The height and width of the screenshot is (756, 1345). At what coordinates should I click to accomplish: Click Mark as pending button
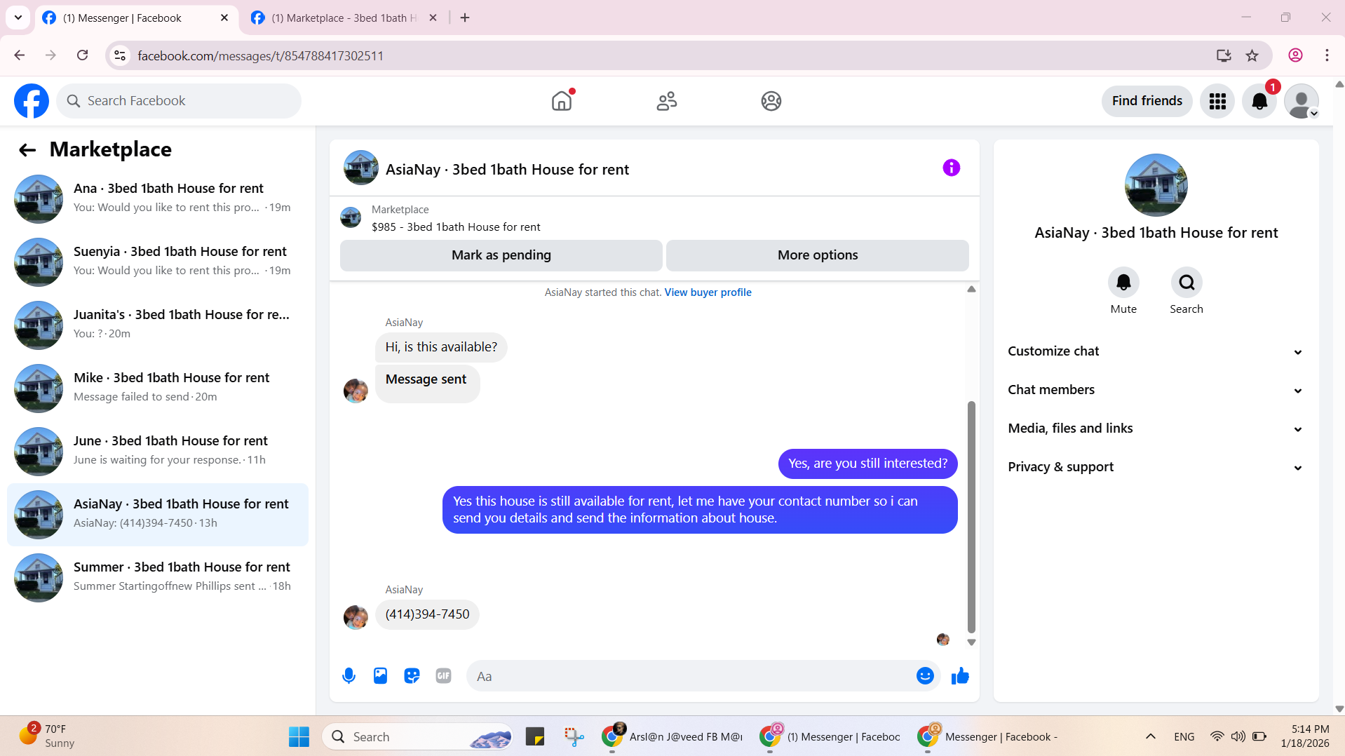pos(501,255)
